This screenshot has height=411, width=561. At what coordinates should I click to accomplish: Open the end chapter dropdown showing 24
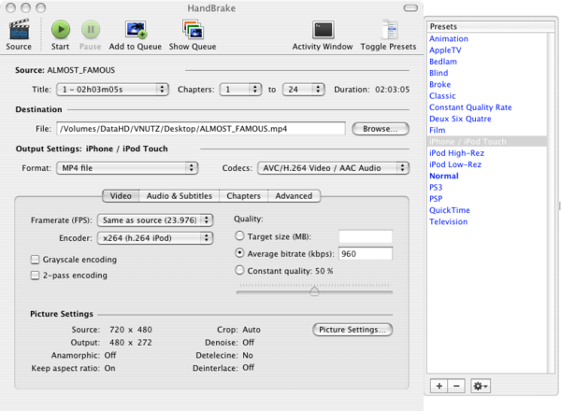303,90
